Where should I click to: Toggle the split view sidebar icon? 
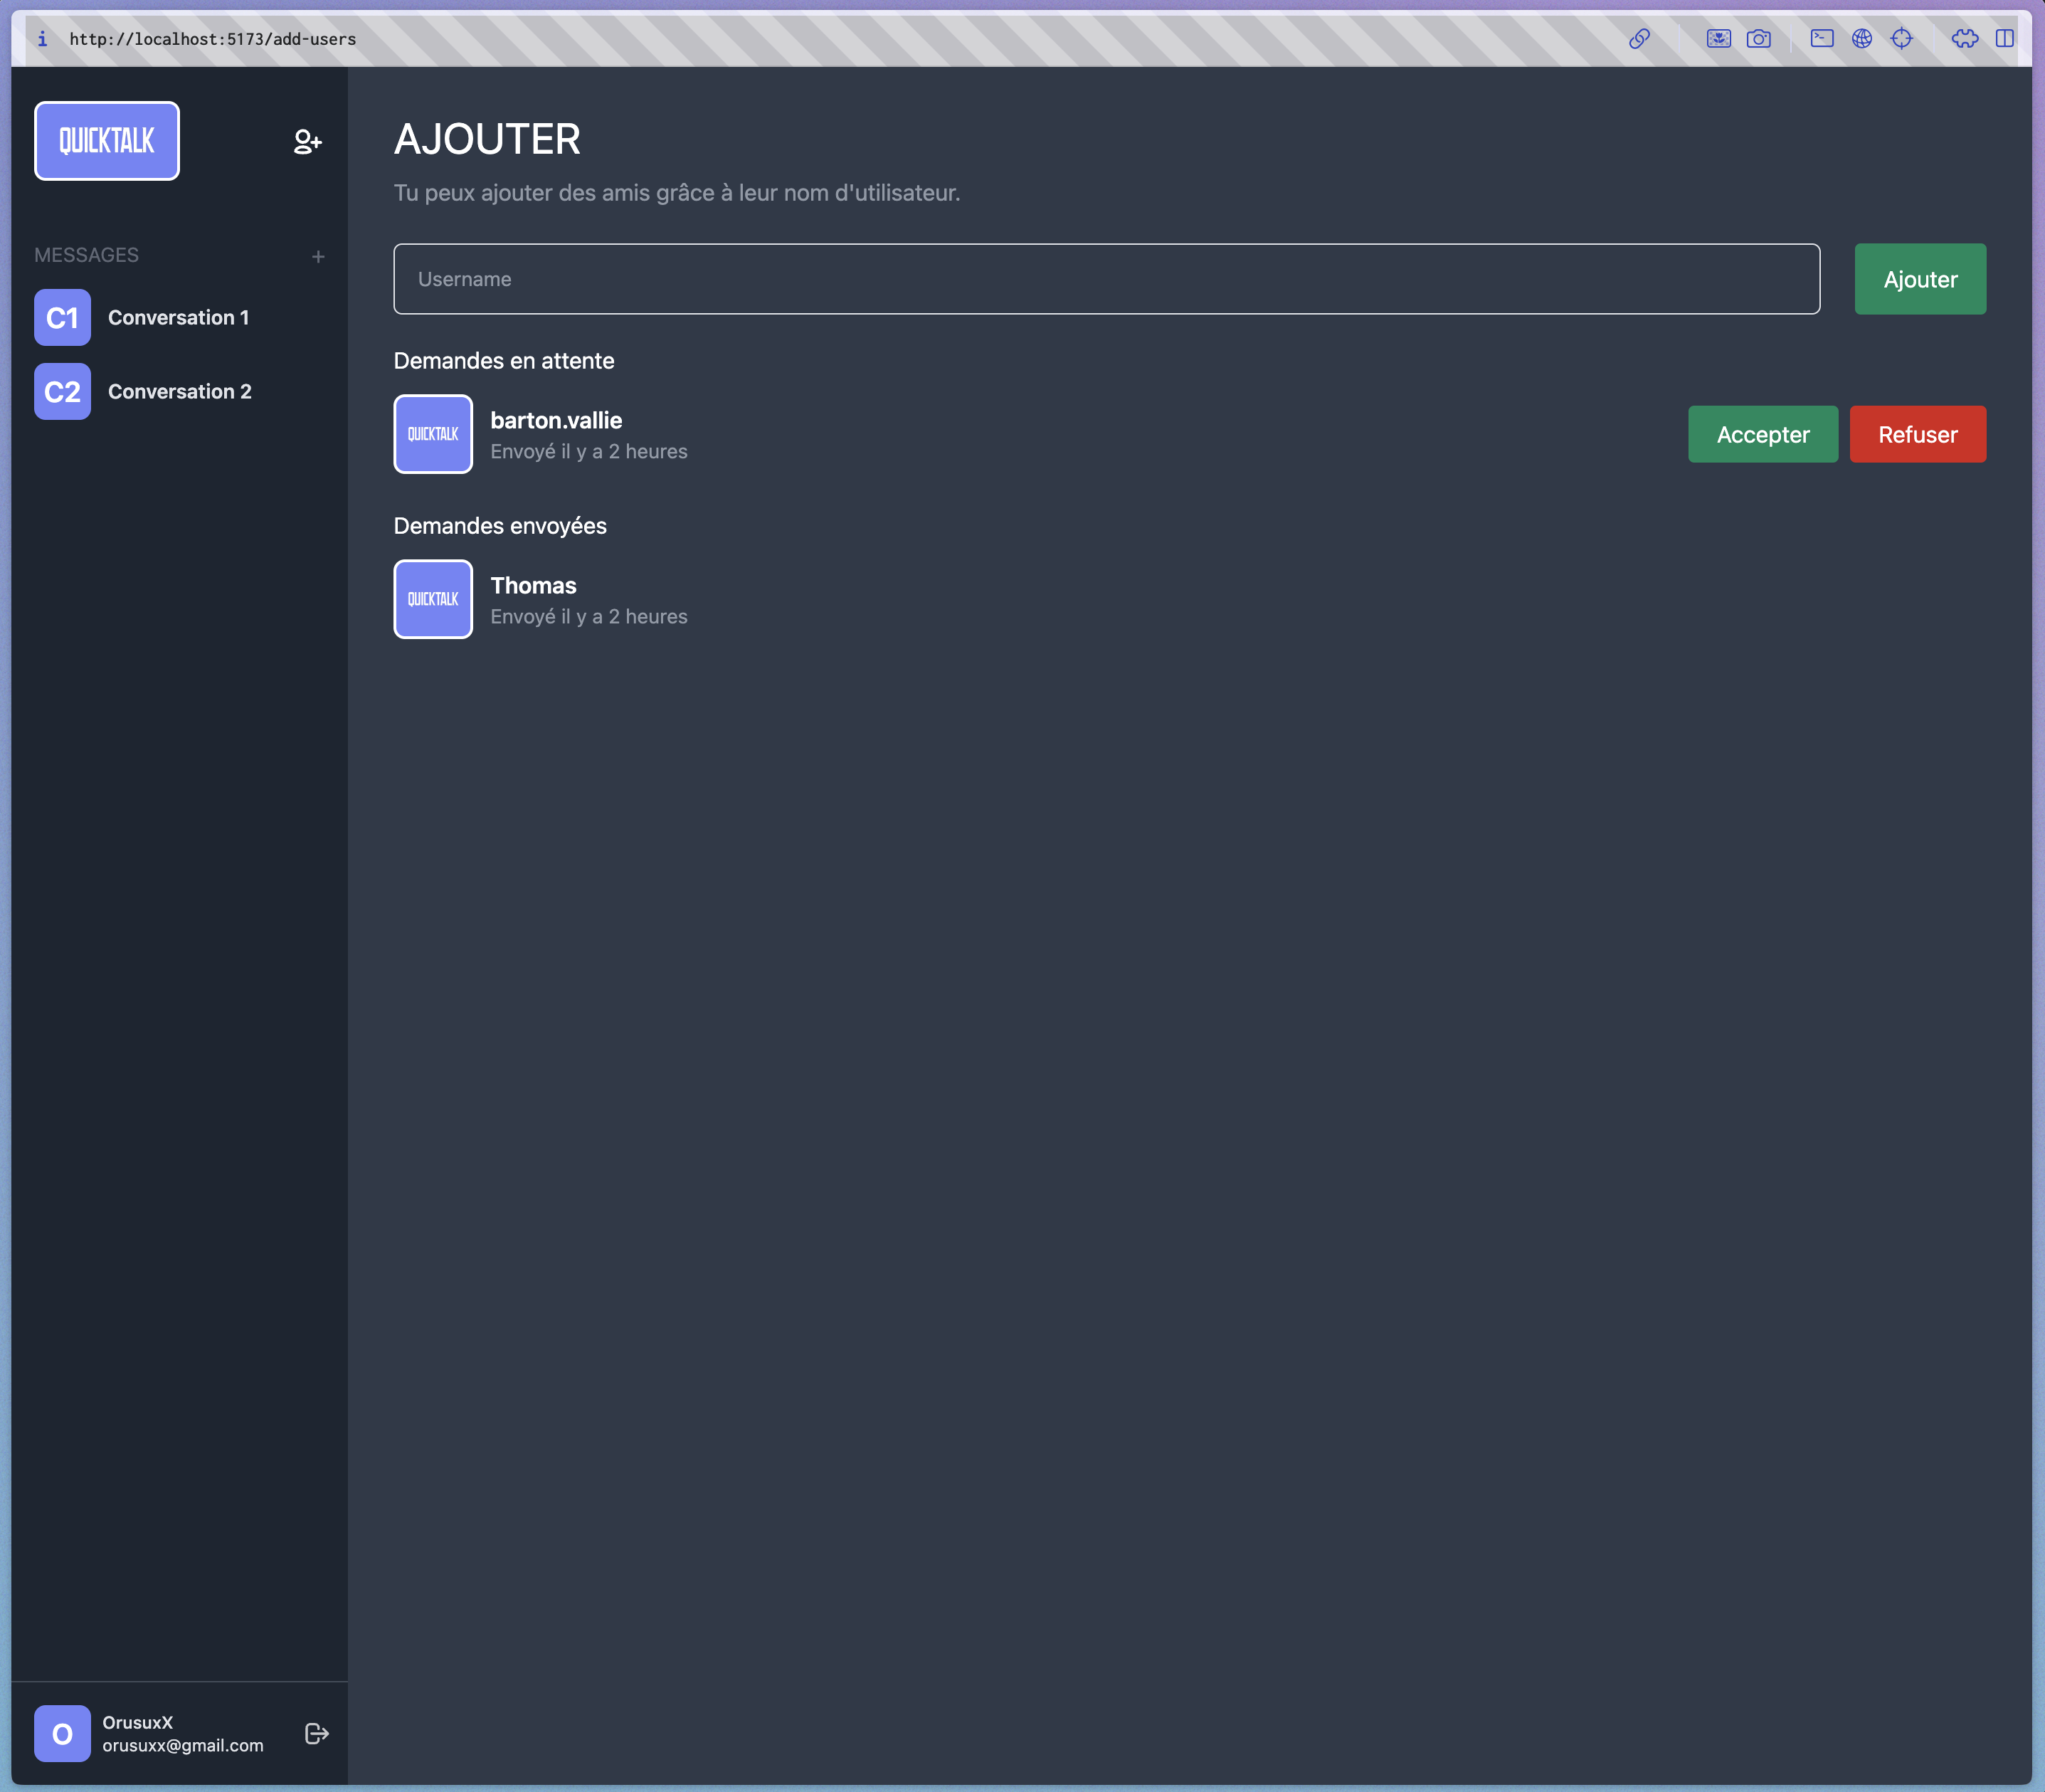tap(2004, 39)
